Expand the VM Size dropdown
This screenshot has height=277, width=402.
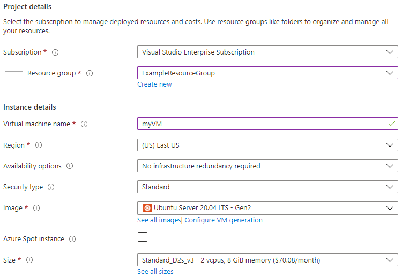point(267,260)
